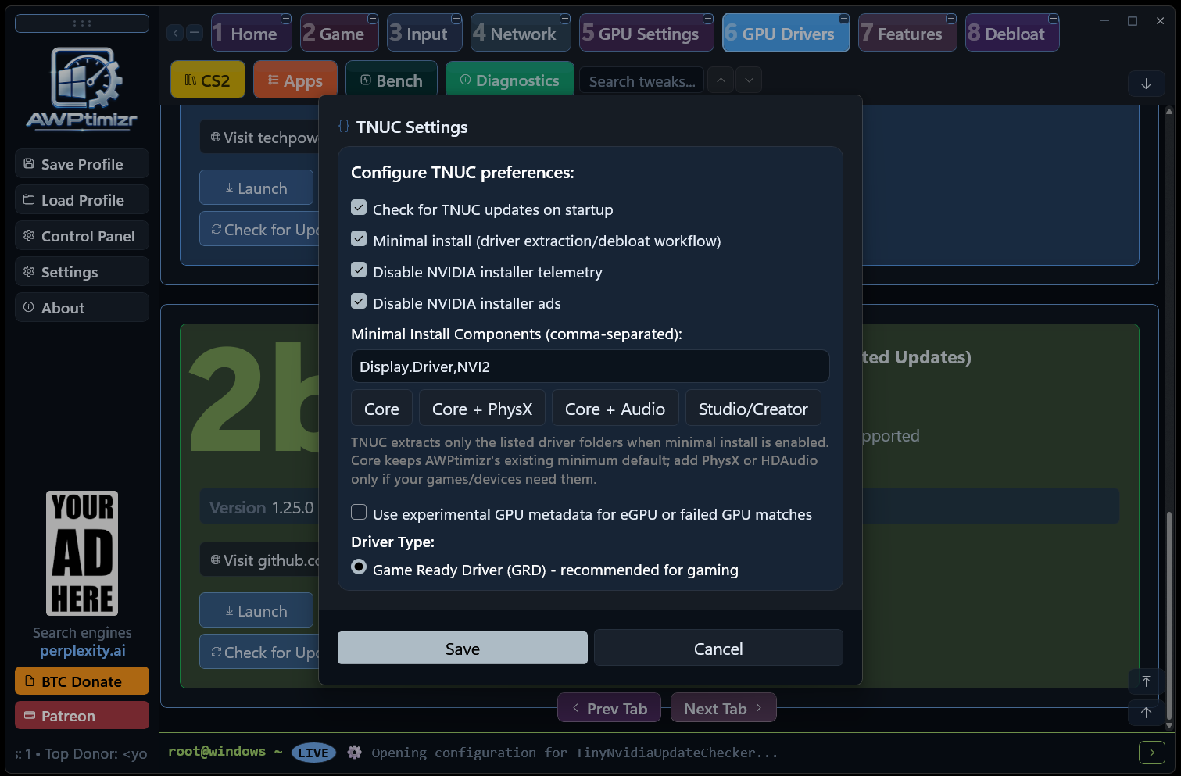The height and width of the screenshot is (776, 1181).
Task: Apply the Core + PhysX preset
Action: (482, 409)
